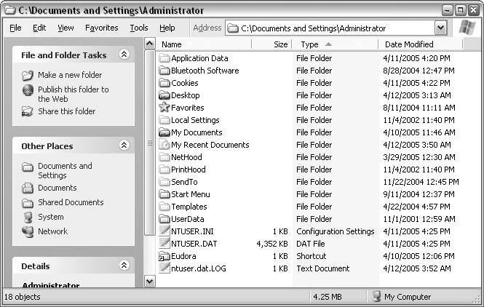Screen dimensions: 484x307
Task: Click the Network places icon in sidebar
Action: tap(28, 231)
